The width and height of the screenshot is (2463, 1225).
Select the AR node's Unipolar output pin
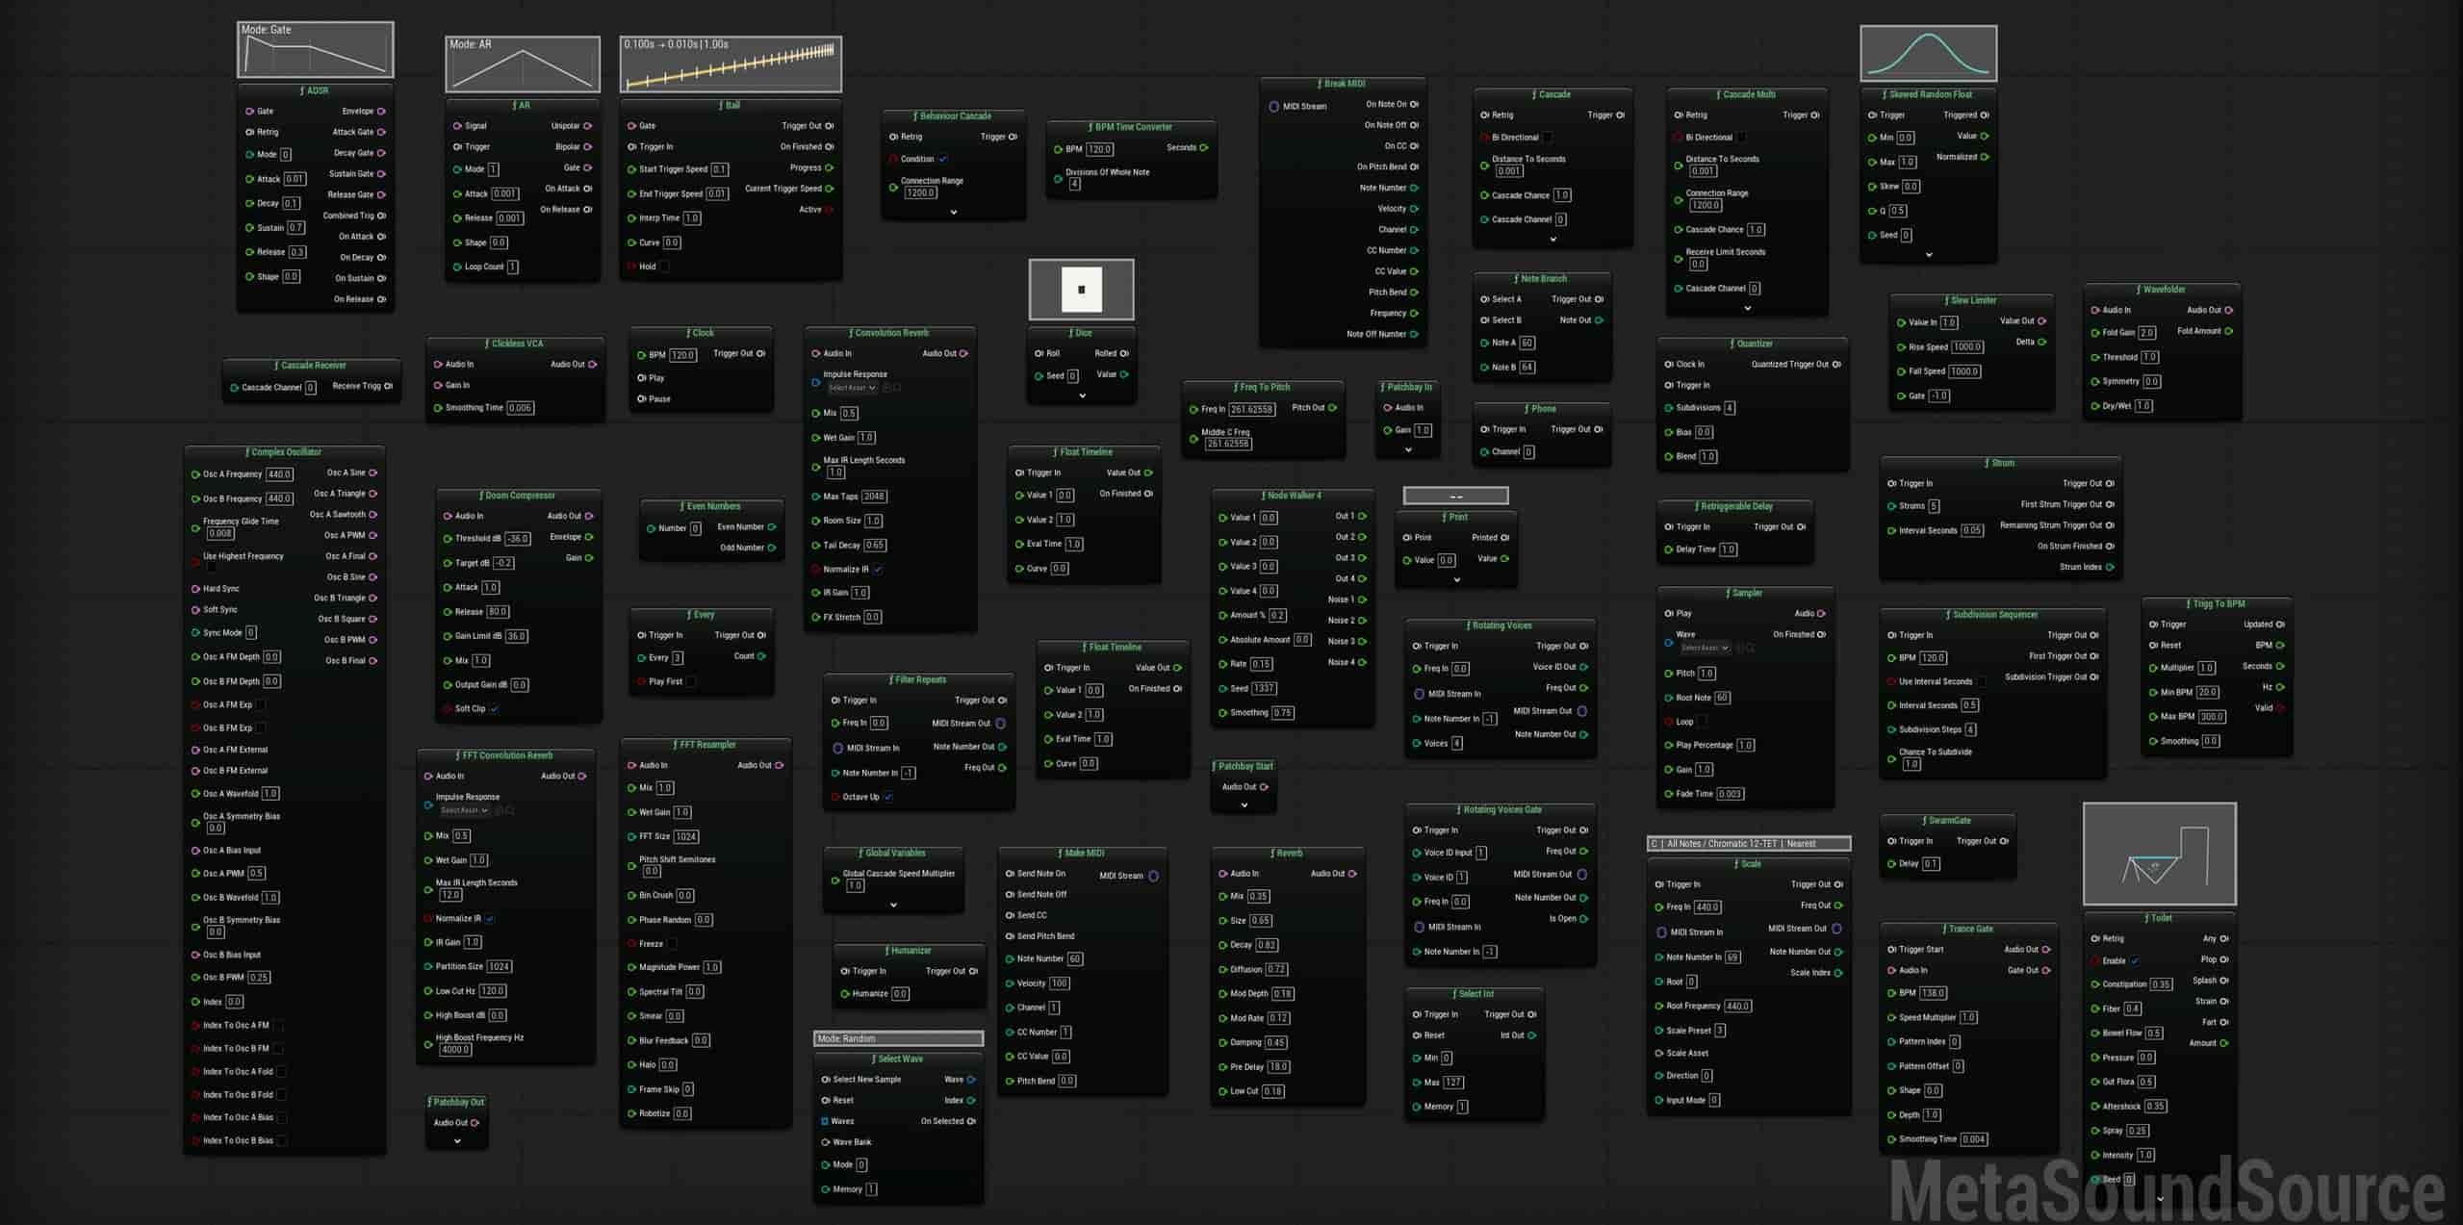587,126
